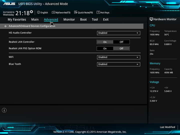Click the 0.880 V core voltage value
Viewport: 180px width, 135px height.
[x=168, y=44]
